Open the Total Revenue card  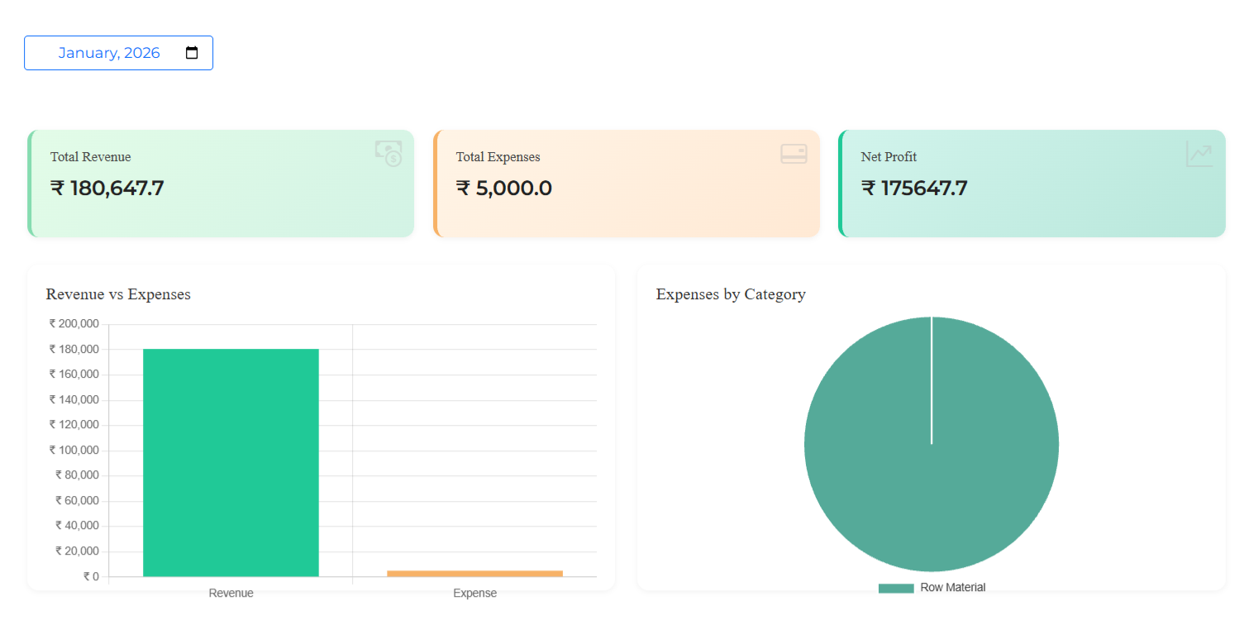pos(221,184)
